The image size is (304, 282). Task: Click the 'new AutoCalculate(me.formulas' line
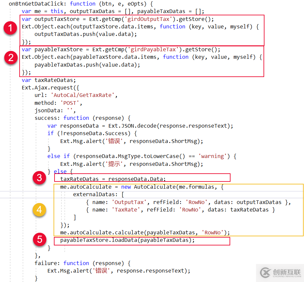click(x=142, y=187)
